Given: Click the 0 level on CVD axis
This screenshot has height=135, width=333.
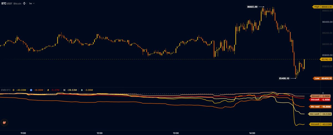Looking at the screenshot, I should coord(323,93).
